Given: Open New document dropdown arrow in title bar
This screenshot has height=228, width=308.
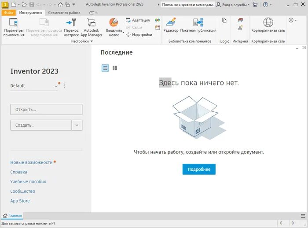Looking at the screenshot, I should click(18, 4).
